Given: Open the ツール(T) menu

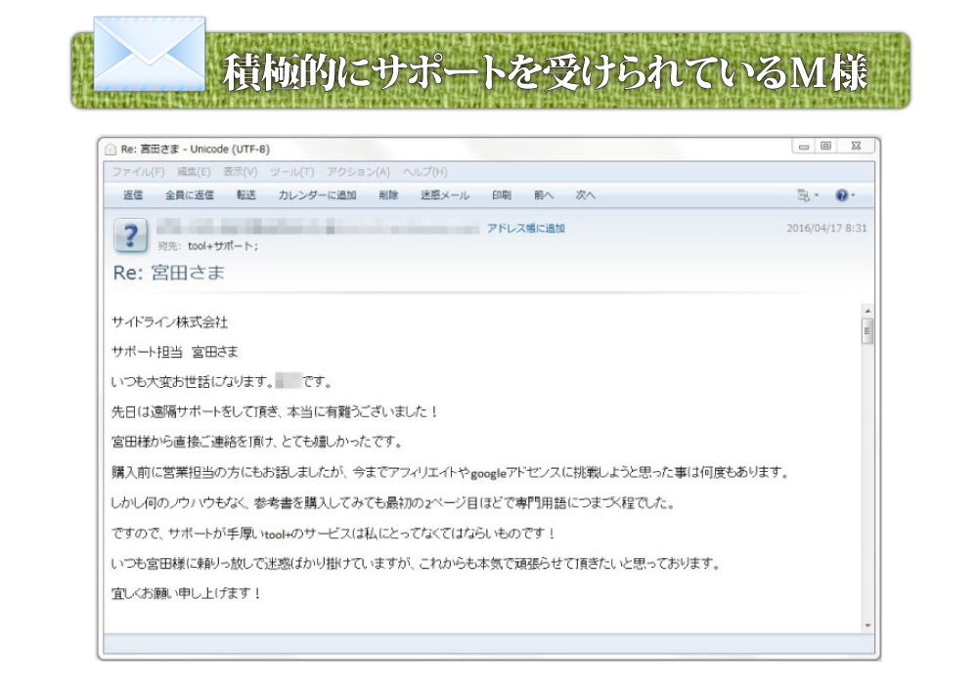Looking at the screenshot, I should coord(292,172).
